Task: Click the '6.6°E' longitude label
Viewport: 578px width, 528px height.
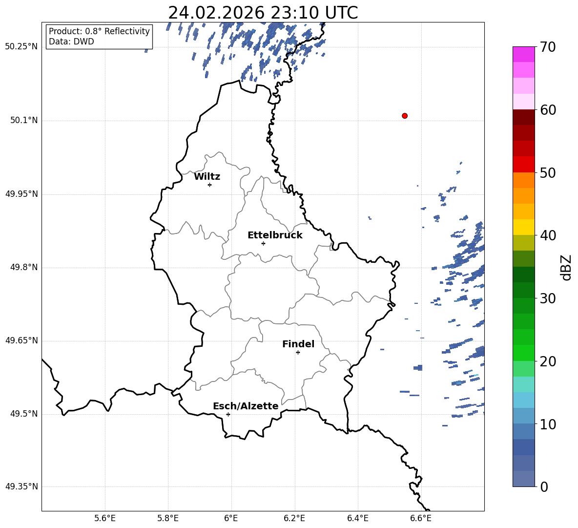Action: (421, 518)
